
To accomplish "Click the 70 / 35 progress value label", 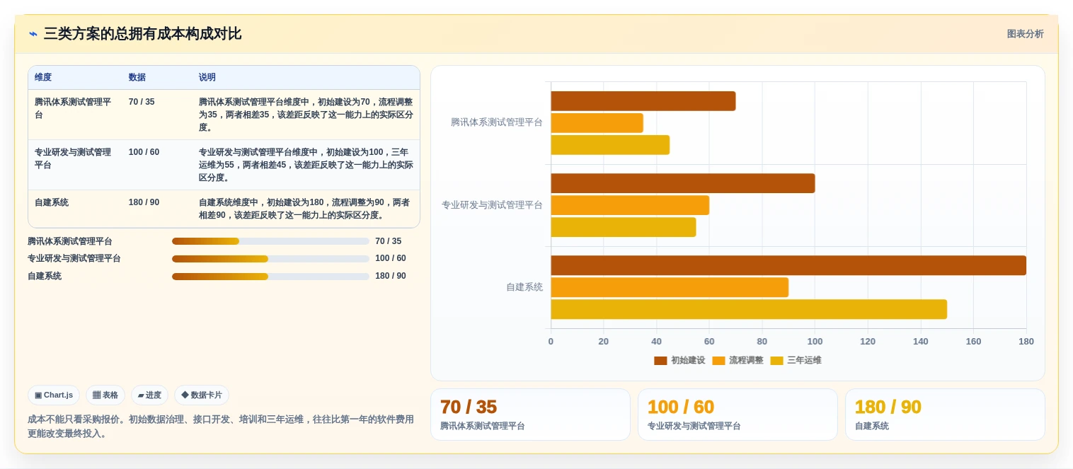I will tap(388, 241).
